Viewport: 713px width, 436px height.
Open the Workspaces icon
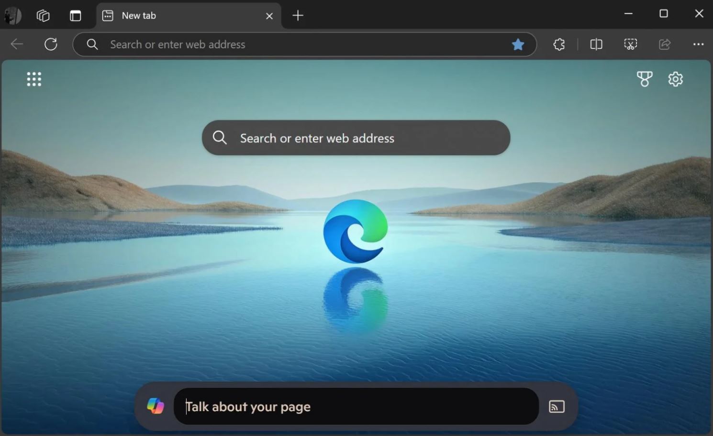[x=43, y=16]
